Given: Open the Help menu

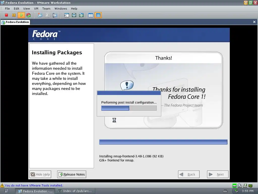Looking at the screenshot, I should (74, 9).
